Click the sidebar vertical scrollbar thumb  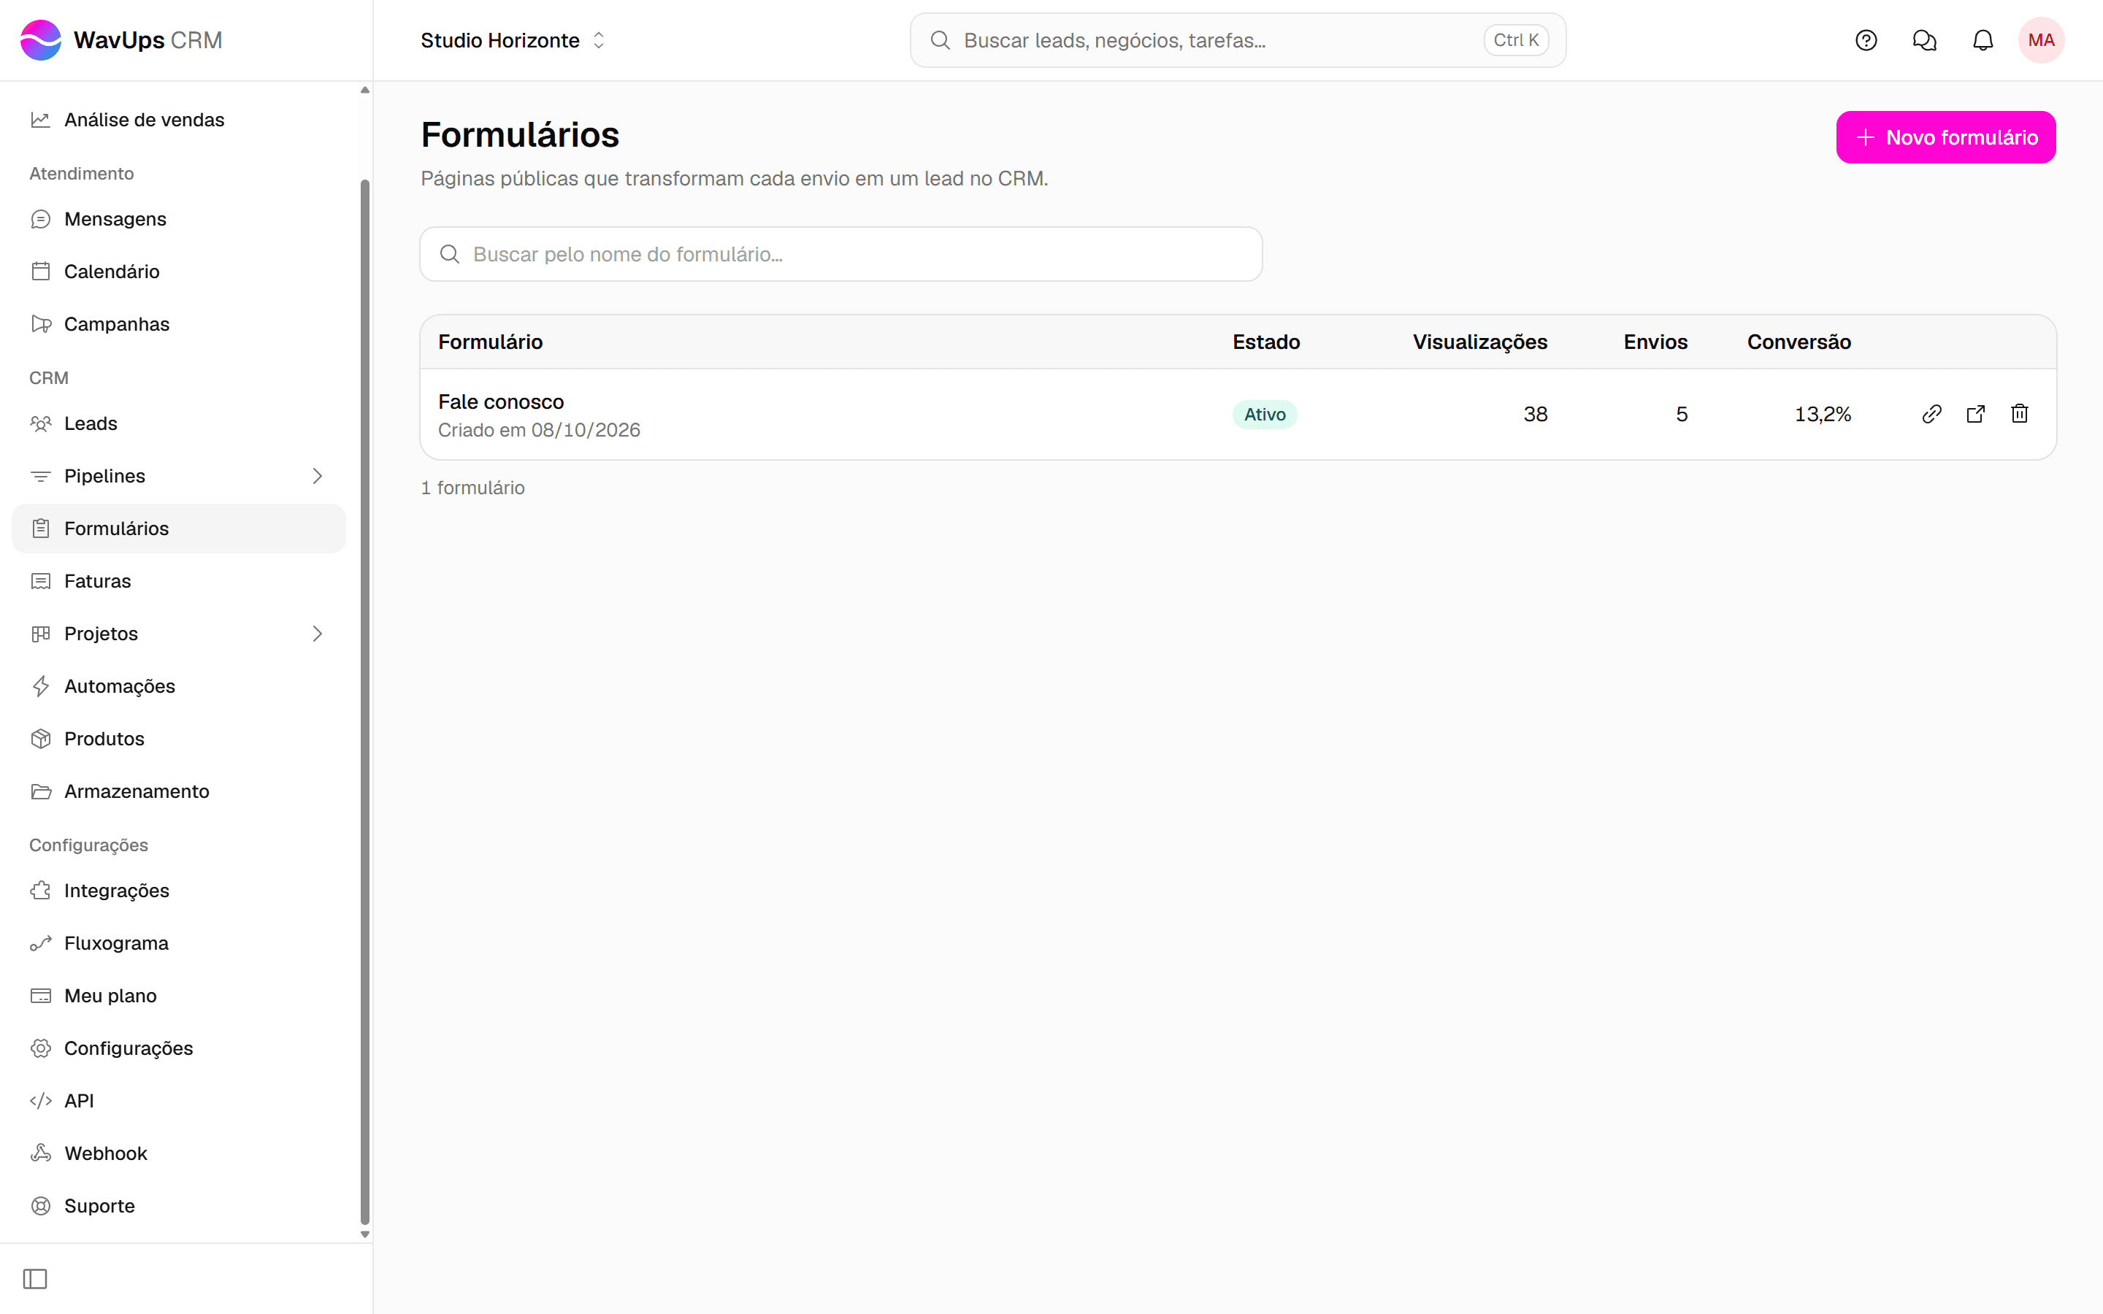(x=365, y=701)
